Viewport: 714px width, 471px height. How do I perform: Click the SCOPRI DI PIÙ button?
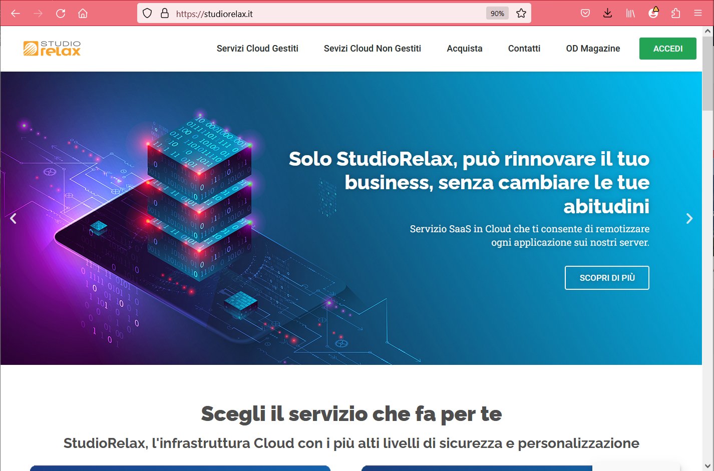click(607, 278)
